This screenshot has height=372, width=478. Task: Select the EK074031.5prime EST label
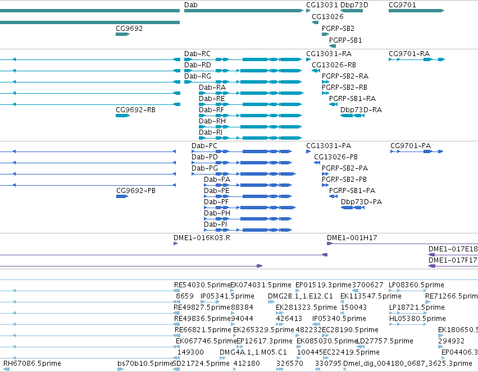tap(261, 285)
